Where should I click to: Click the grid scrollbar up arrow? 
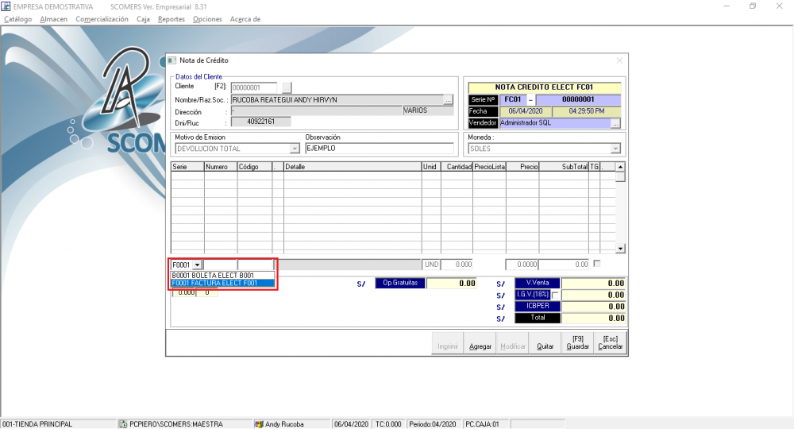pos(620,167)
